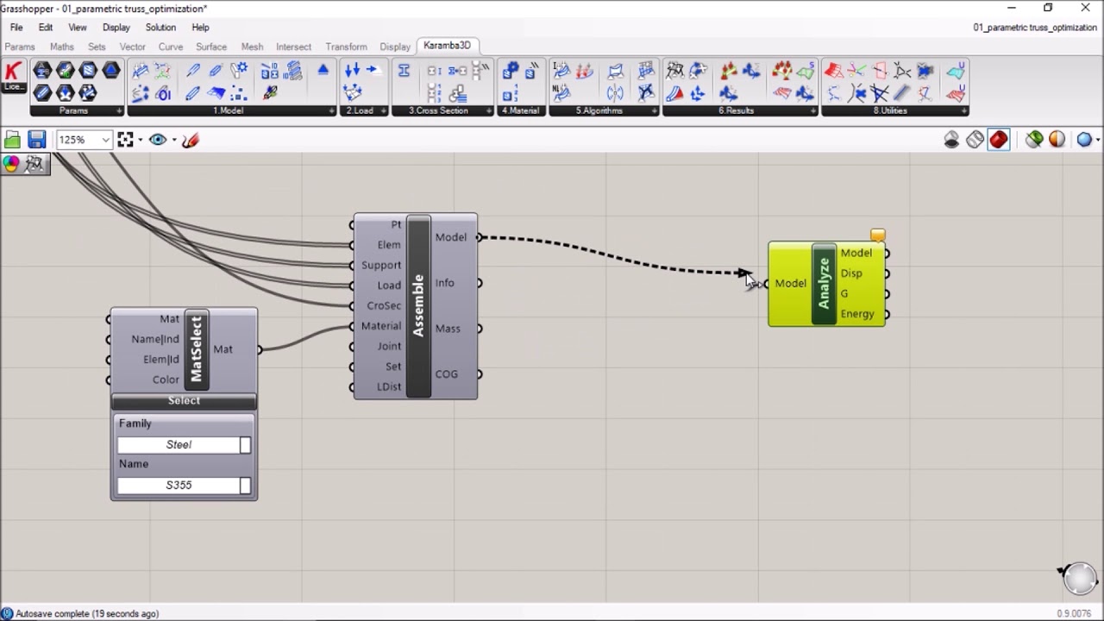The height and width of the screenshot is (621, 1104).
Task: Click the teal U icon in 8.Utilities panel
Action: click(x=956, y=71)
